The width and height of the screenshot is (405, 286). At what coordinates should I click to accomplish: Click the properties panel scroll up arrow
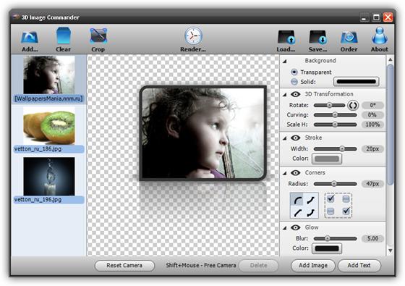click(x=391, y=60)
